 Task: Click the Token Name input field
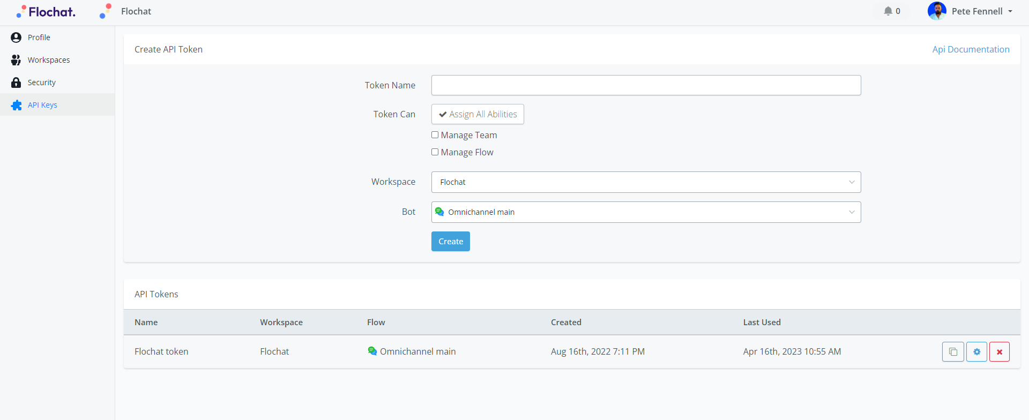646,85
